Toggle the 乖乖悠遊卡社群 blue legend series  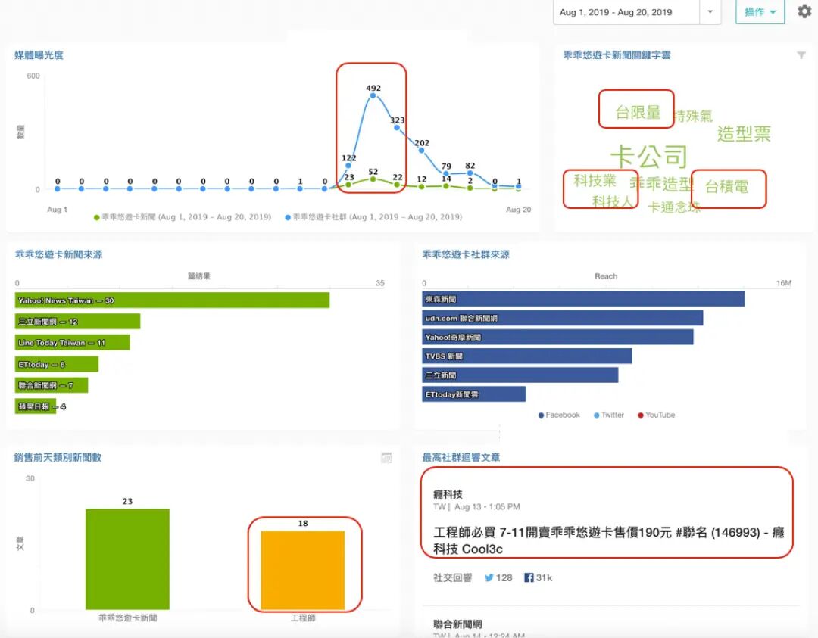[x=373, y=217]
